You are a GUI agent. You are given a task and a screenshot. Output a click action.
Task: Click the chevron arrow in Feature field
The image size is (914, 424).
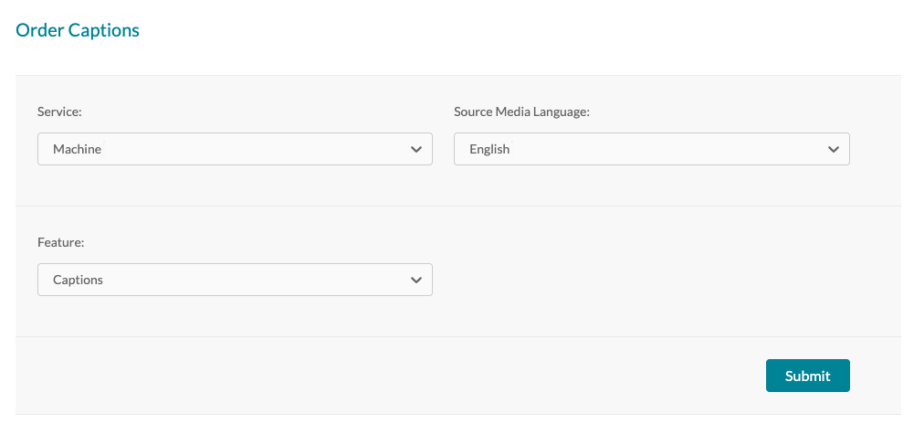point(416,280)
